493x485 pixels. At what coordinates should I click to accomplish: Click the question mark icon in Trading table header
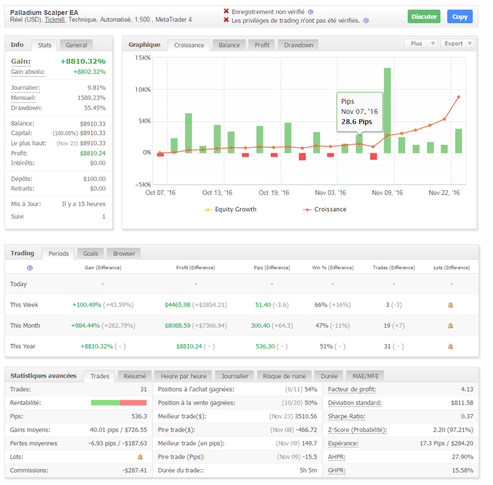click(x=30, y=268)
